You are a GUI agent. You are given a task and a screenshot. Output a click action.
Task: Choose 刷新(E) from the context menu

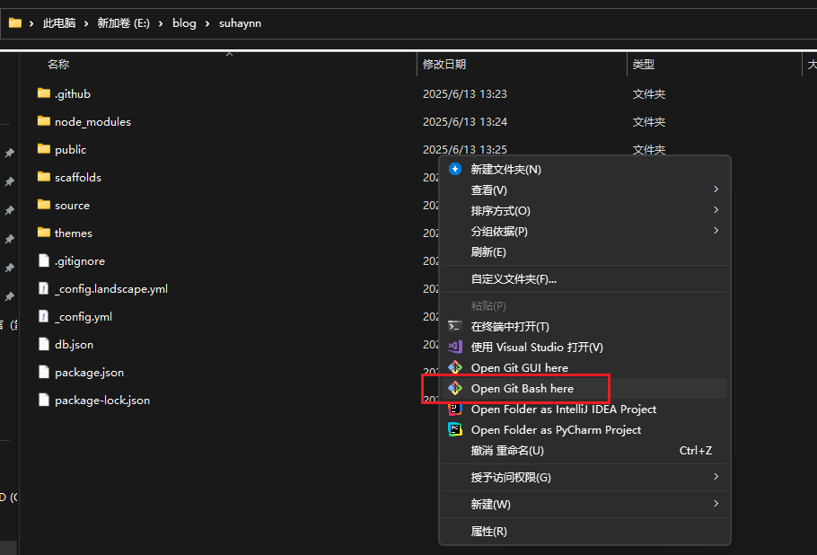pos(488,251)
